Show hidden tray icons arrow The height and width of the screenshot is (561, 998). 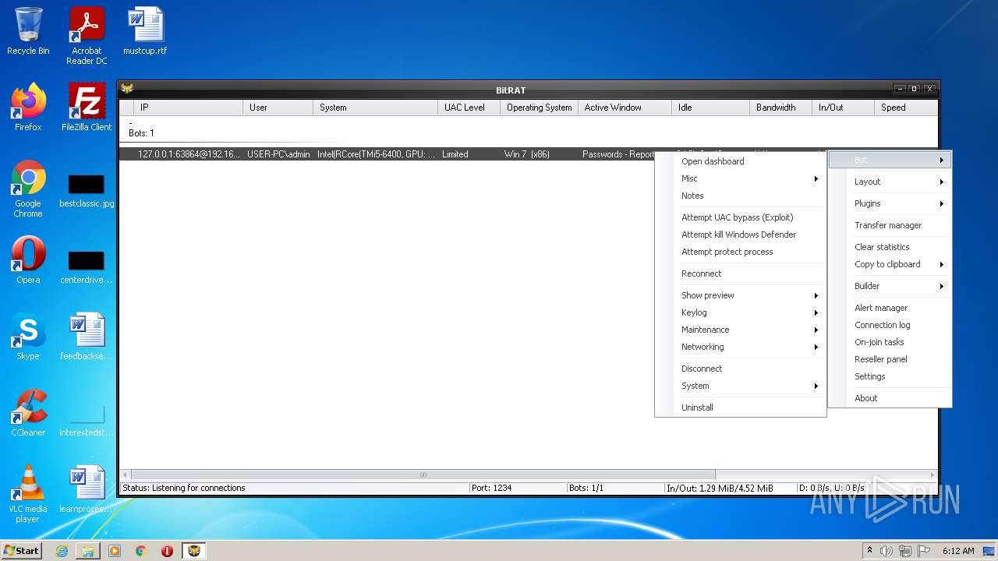coord(869,551)
